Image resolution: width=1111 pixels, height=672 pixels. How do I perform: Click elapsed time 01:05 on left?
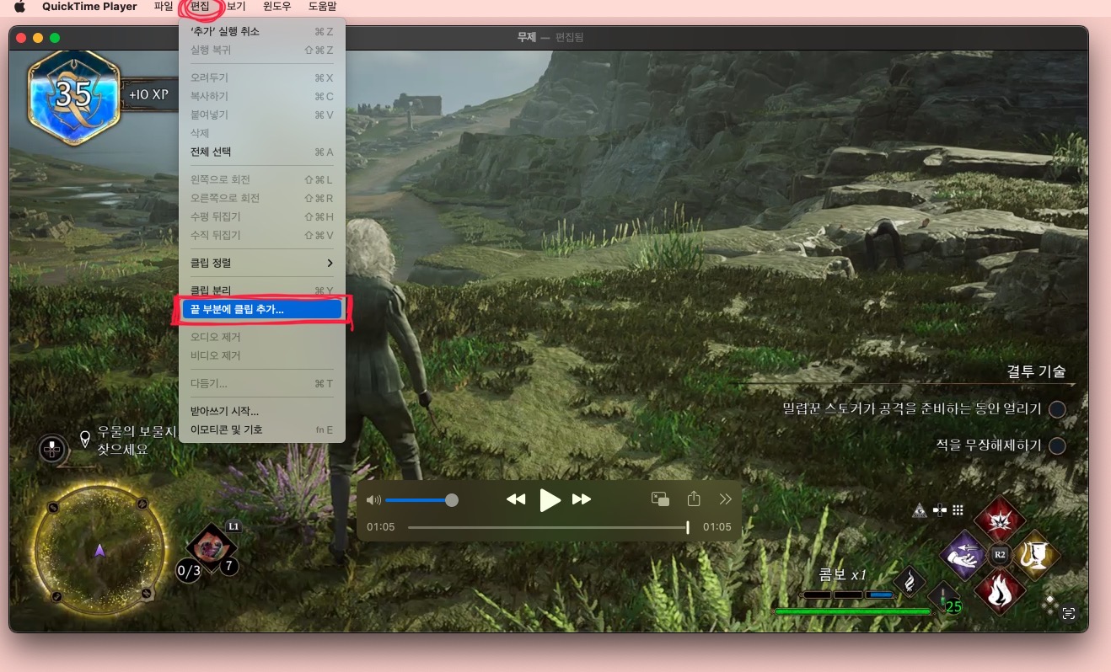point(381,527)
